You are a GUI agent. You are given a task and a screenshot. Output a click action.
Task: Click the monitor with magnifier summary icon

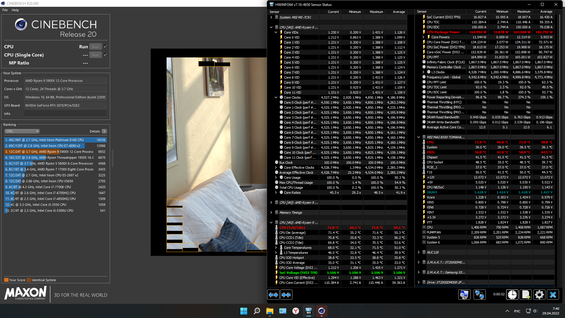[x=464, y=295]
